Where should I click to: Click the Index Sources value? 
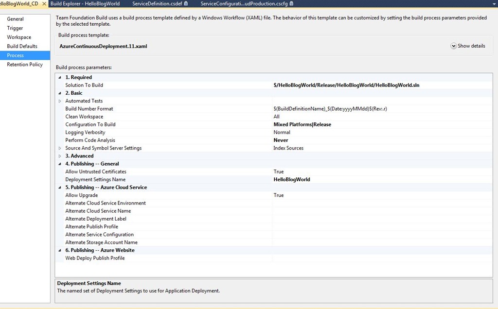[288, 148]
